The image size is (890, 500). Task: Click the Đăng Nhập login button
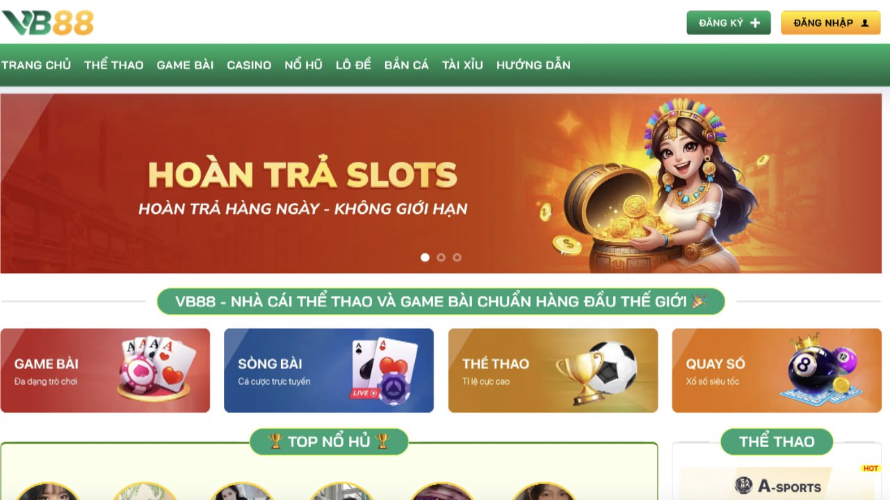[x=830, y=23]
